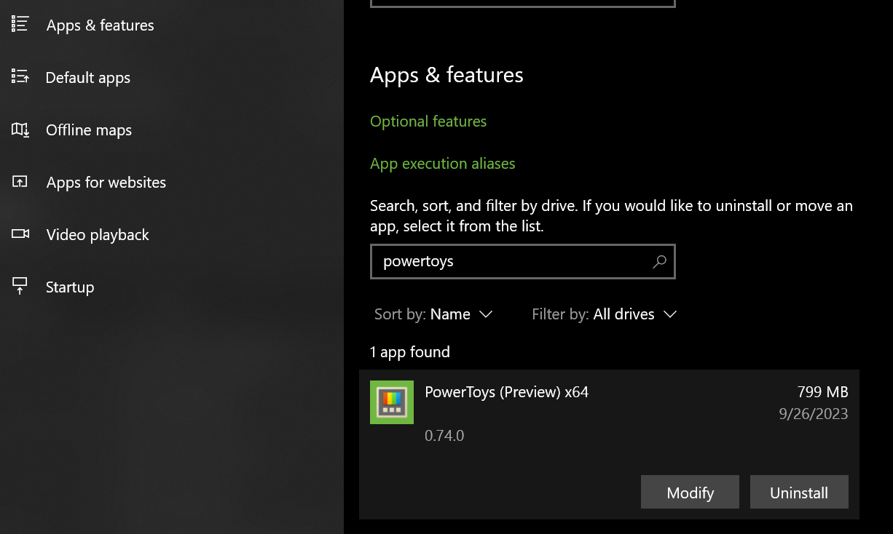Screen dimensions: 893x534
Task: Open the App execution aliases link
Action: click(x=442, y=163)
